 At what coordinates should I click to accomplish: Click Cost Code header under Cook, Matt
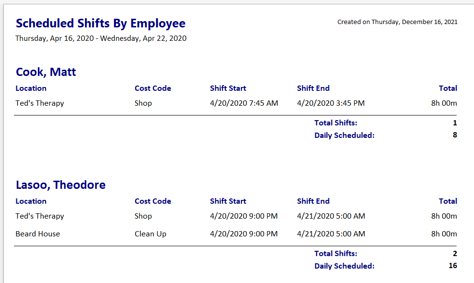[152, 88]
